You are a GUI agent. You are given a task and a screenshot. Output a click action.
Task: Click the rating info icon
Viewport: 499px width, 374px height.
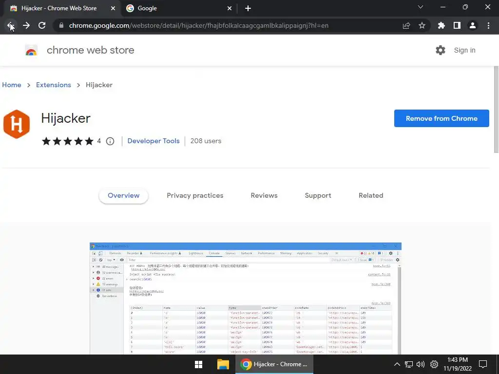[110, 141]
